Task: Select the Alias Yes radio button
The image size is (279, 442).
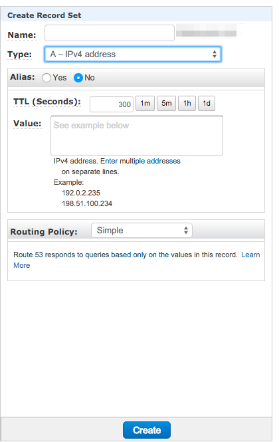Action: point(46,78)
